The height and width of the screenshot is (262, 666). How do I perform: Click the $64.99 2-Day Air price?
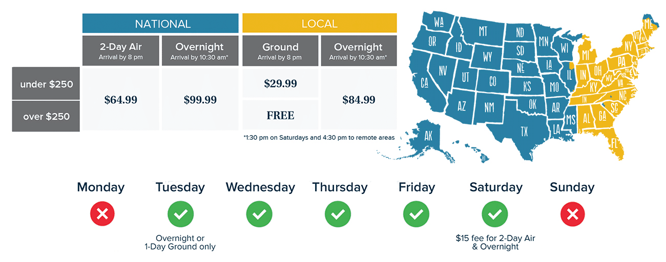pos(121,100)
